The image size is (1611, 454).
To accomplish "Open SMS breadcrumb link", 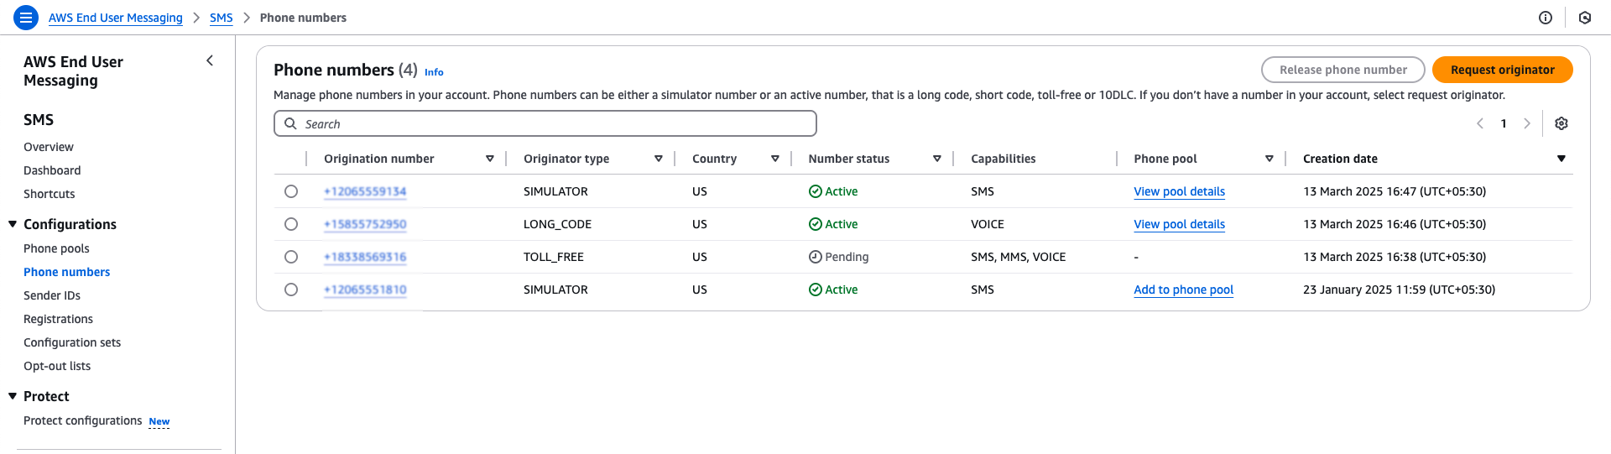I will click(222, 18).
